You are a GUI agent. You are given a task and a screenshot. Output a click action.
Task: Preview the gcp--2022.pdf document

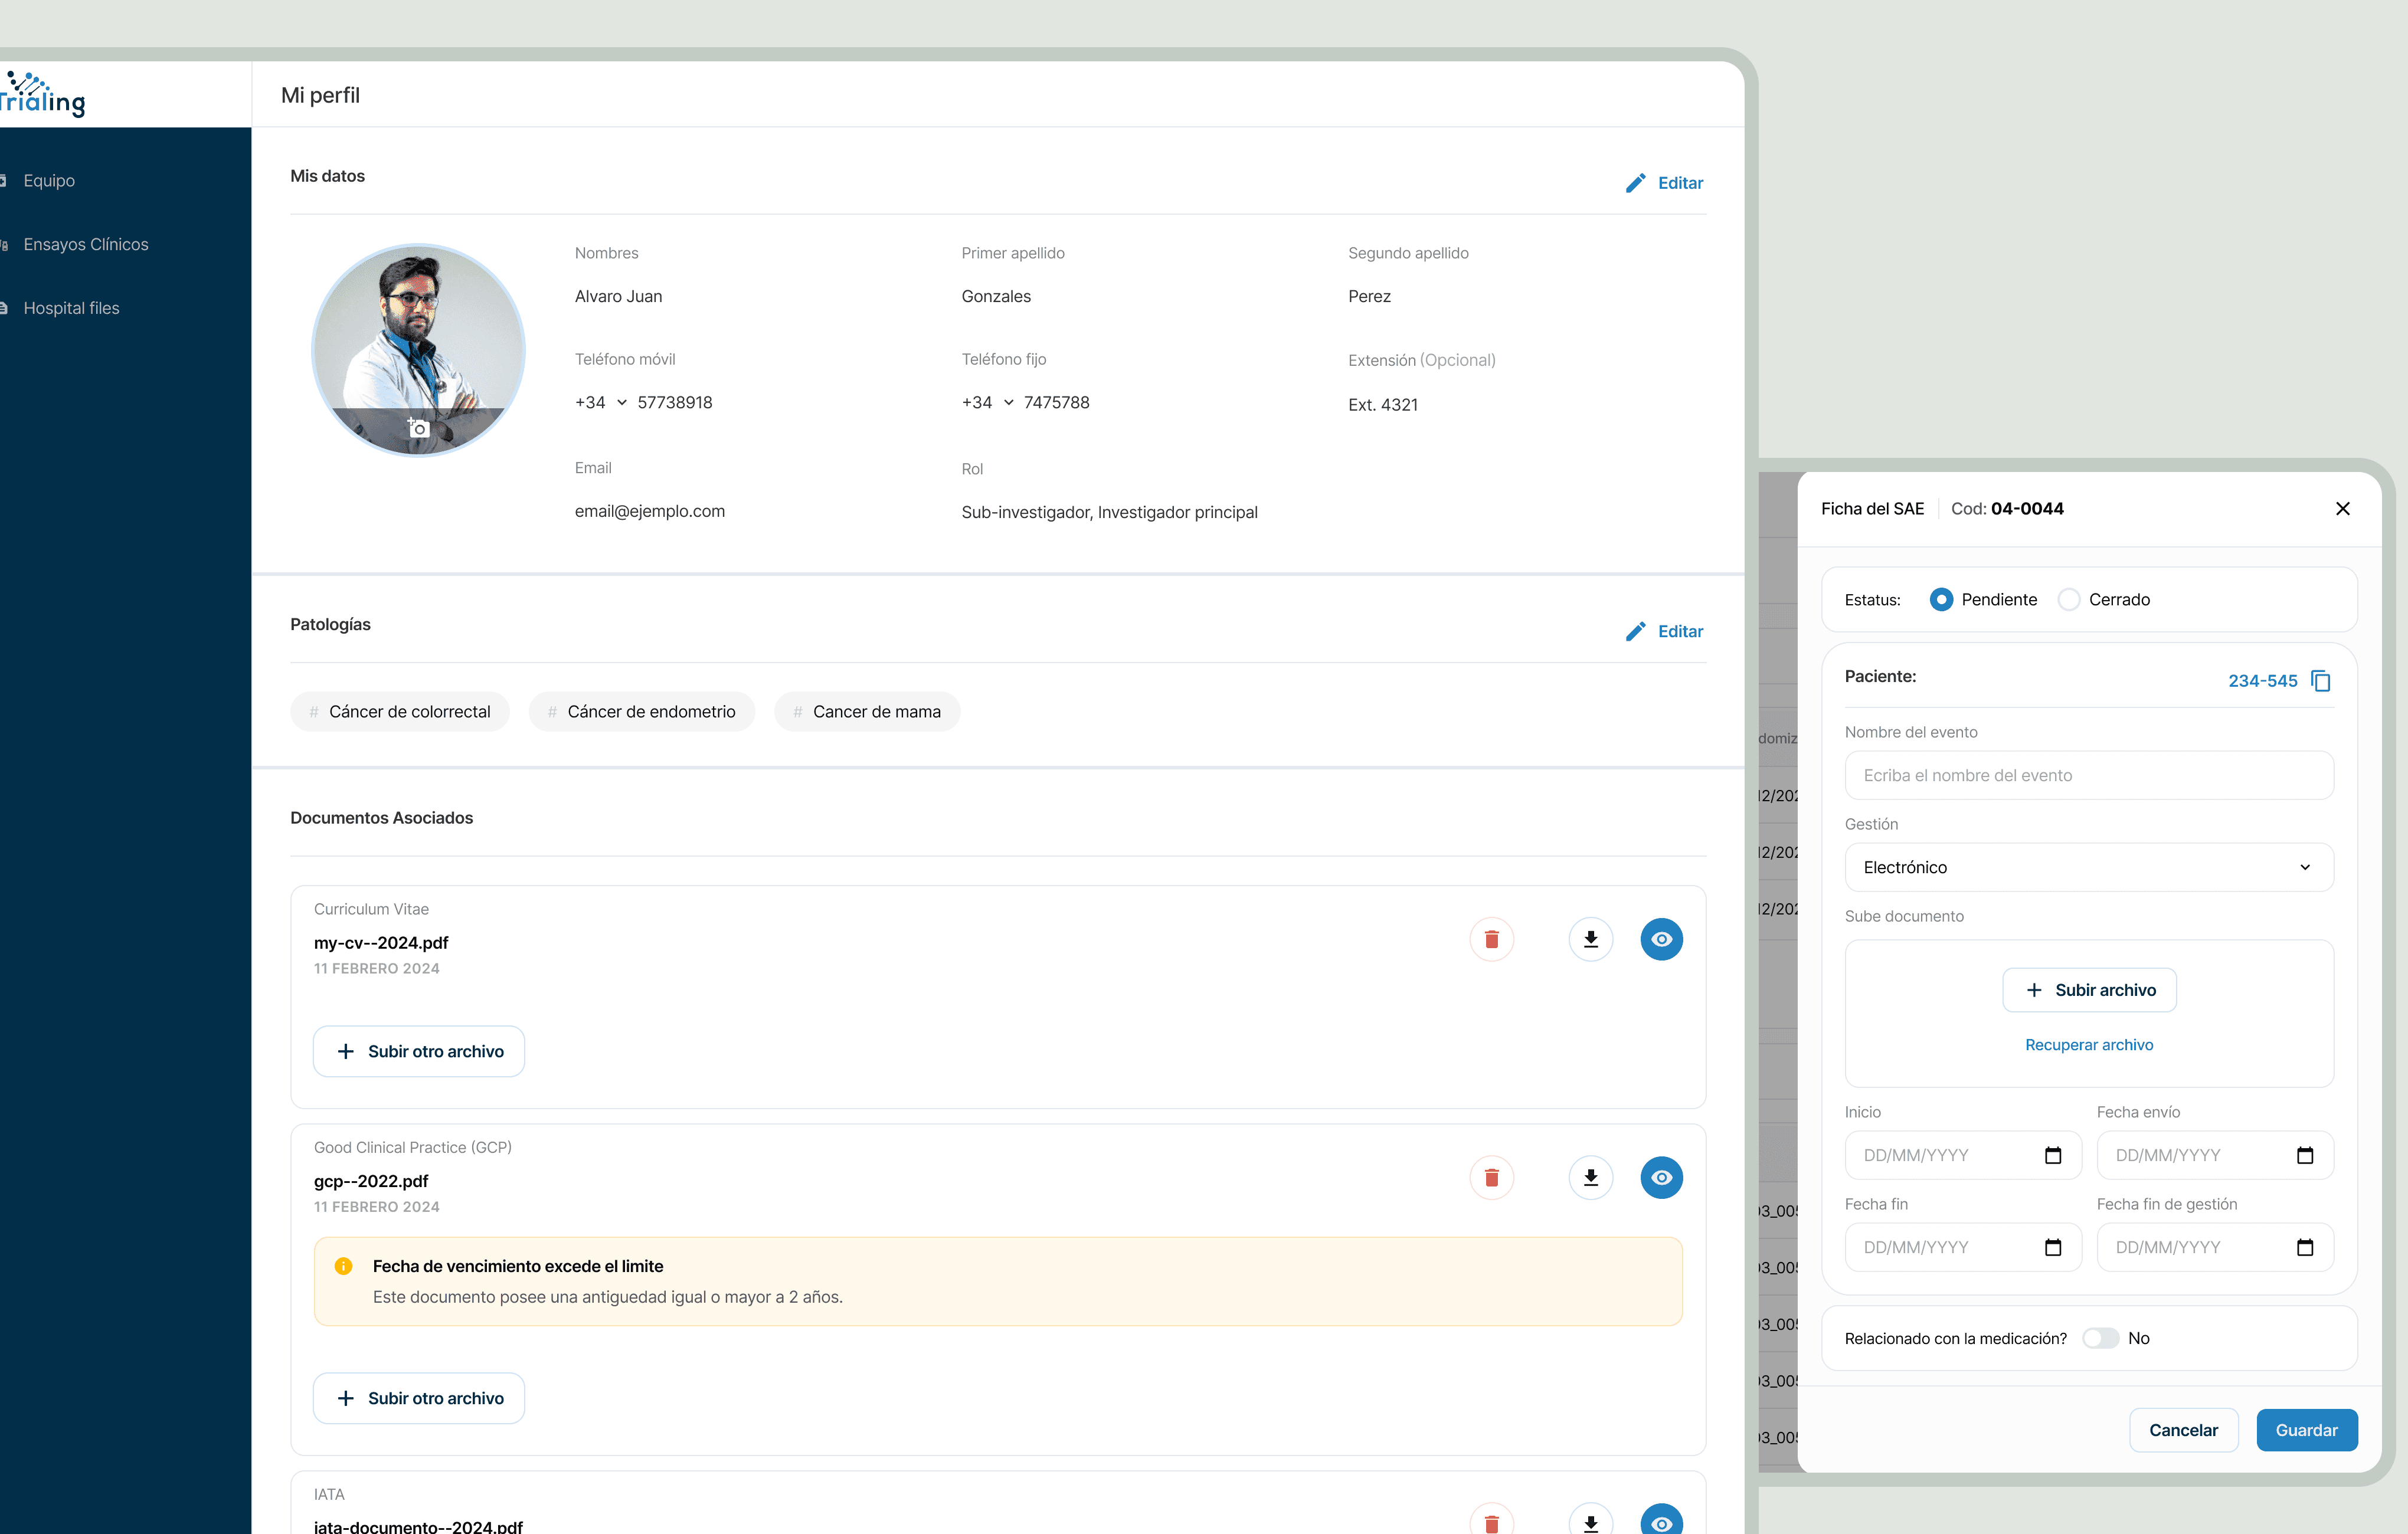pos(1661,1177)
